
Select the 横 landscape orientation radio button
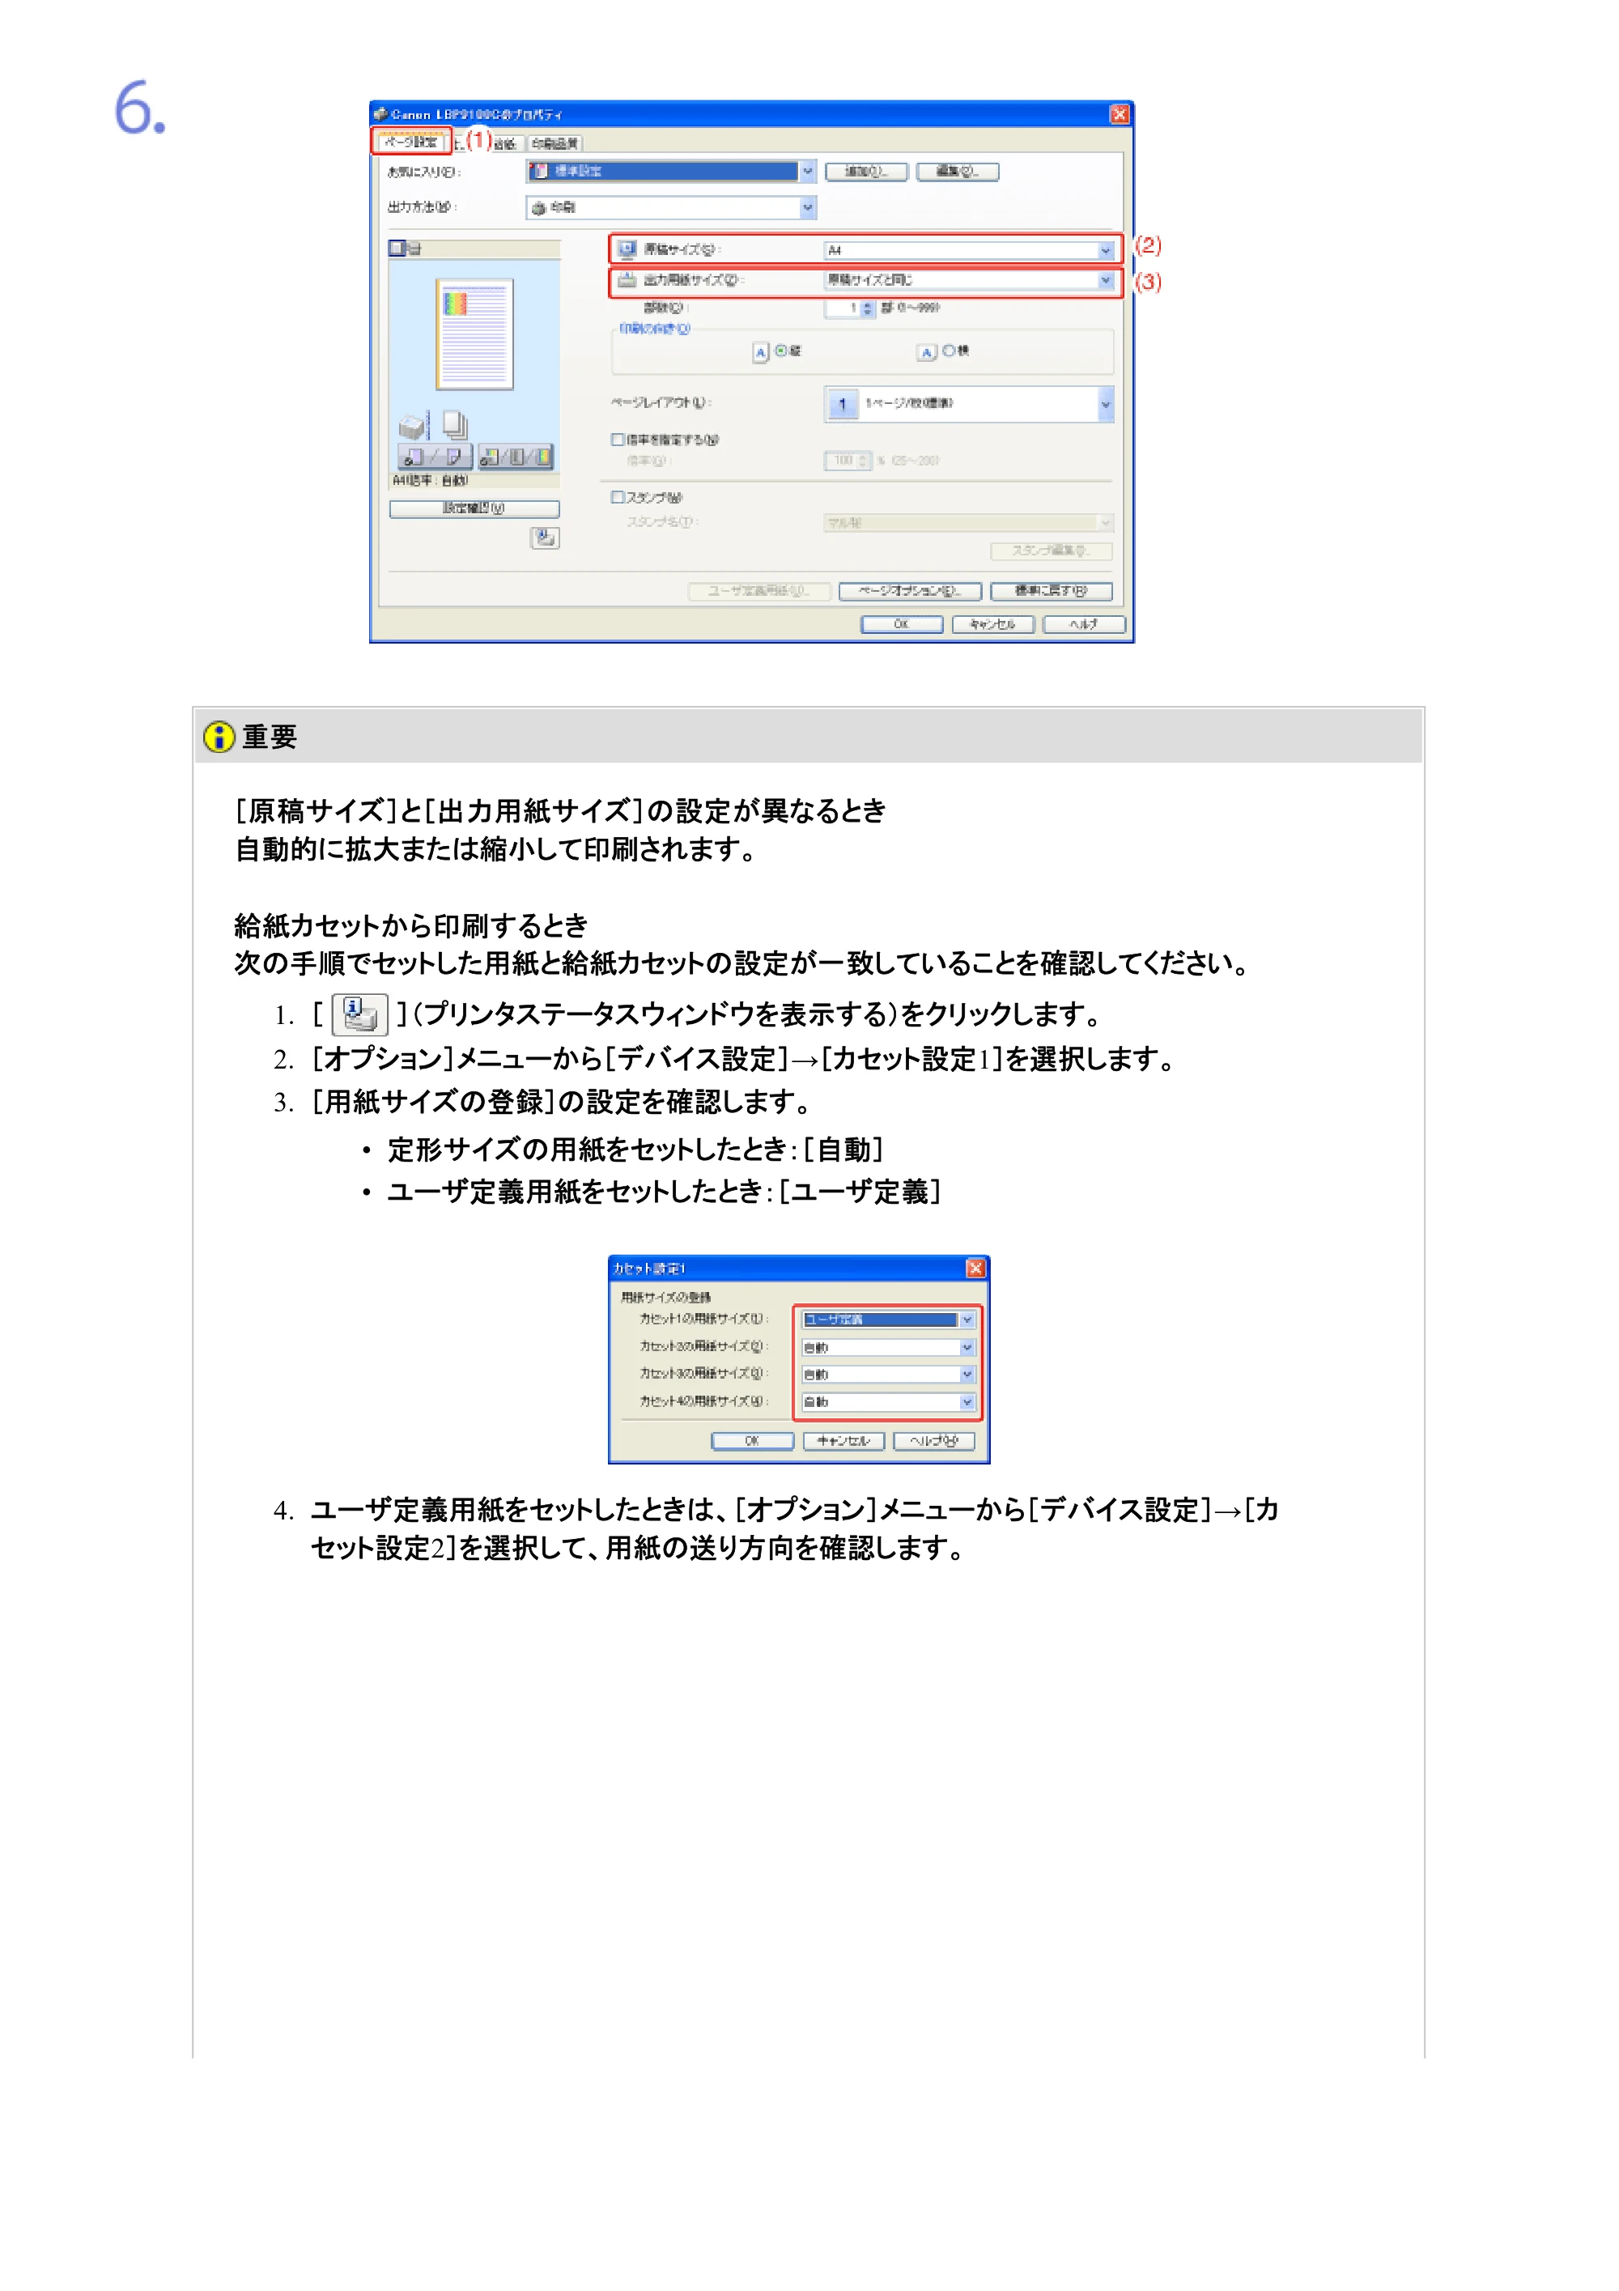[949, 351]
